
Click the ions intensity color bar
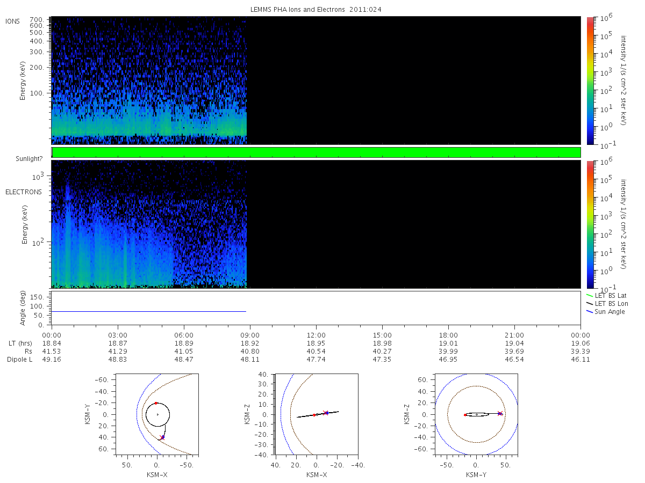[590, 80]
